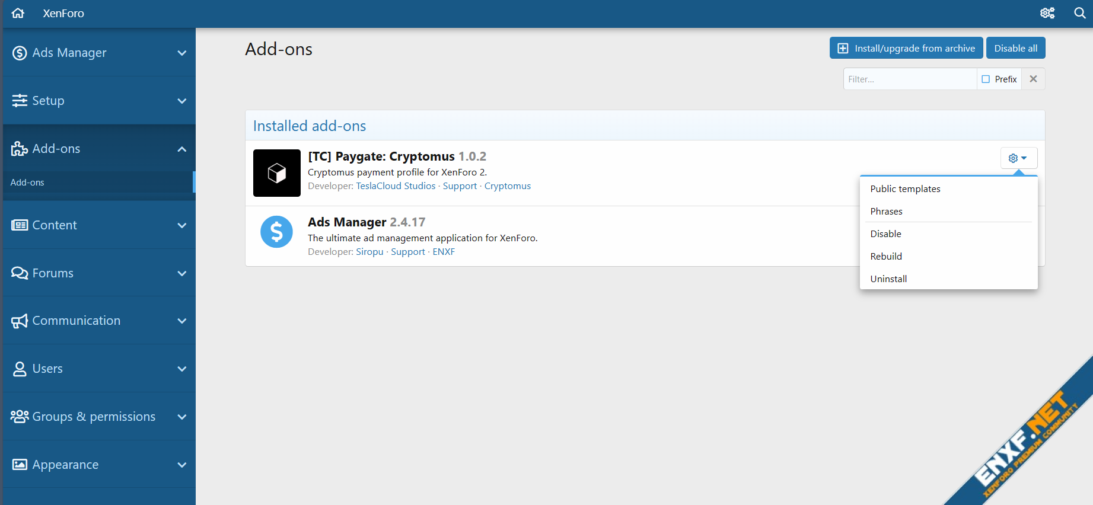Clear the filter with the X icon
This screenshot has width=1093, height=505.
point(1033,79)
